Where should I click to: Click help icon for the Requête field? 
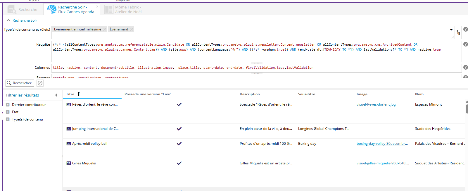[465, 44]
